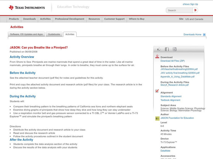The height and width of the screenshot is (159, 213).
Task: Open the DataMate application link
Action: pos(165,151)
